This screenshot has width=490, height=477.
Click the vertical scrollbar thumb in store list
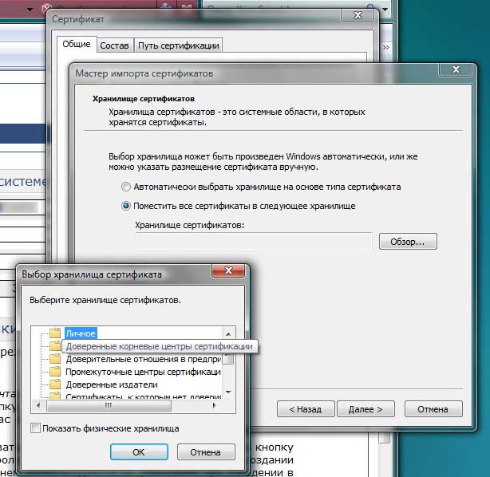click(x=228, y=357)
